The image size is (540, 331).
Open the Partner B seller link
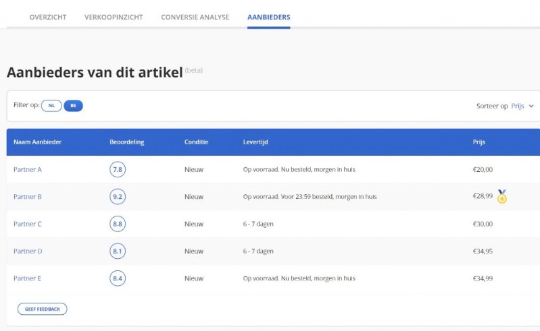(28, 197)
